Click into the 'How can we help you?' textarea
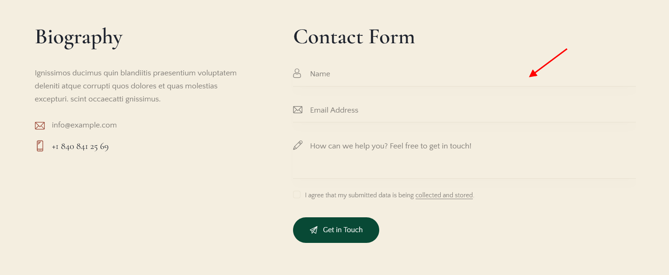 click(x=464, y=156)
